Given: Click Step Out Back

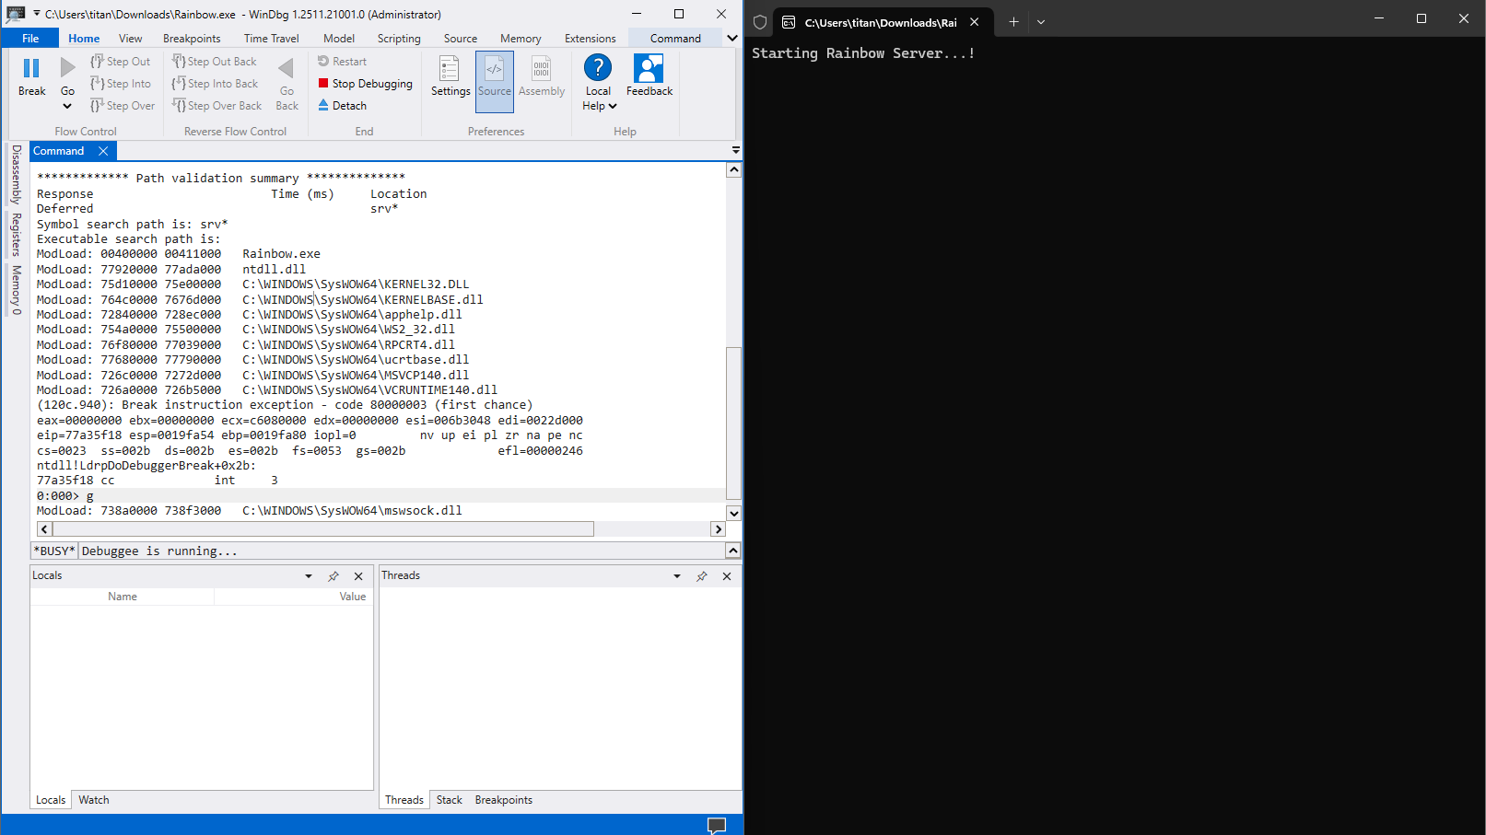Looking at the screenshot, I should coord(215,62).
